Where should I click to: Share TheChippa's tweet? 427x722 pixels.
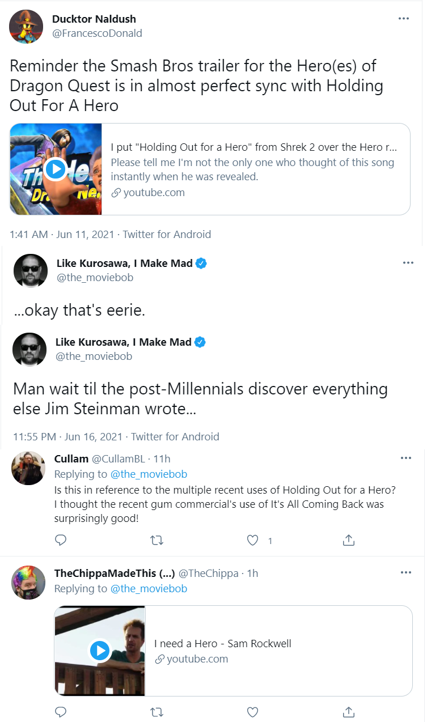349,711
